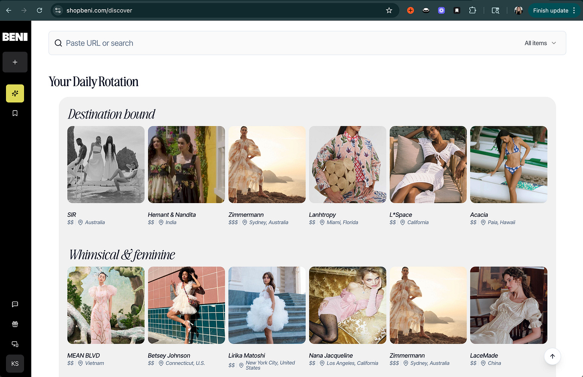
Task: Click Finish update button
Action: (x=551, y=10)
